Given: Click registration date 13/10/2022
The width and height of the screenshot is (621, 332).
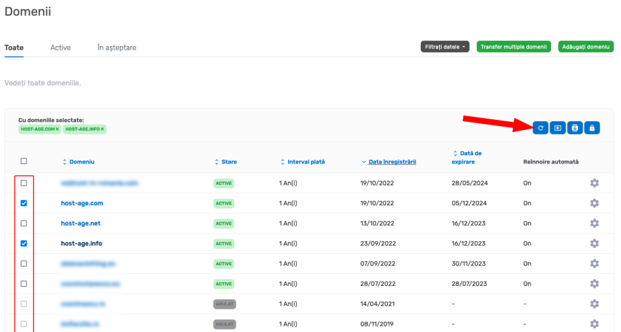Looking at the screenshot, I should pos(377,223).
